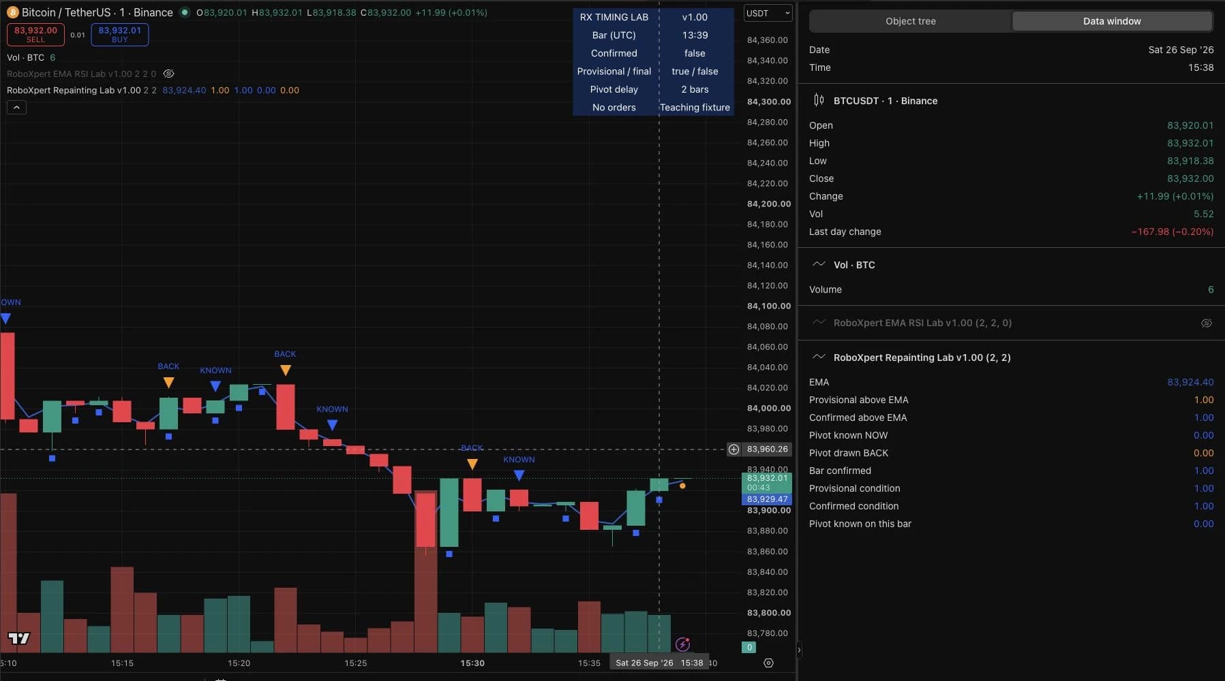This screenshot has width=1225, height=681.
Task: Switch to the Object tree tab
Action: pyautogui.click(x=910, y=21)
